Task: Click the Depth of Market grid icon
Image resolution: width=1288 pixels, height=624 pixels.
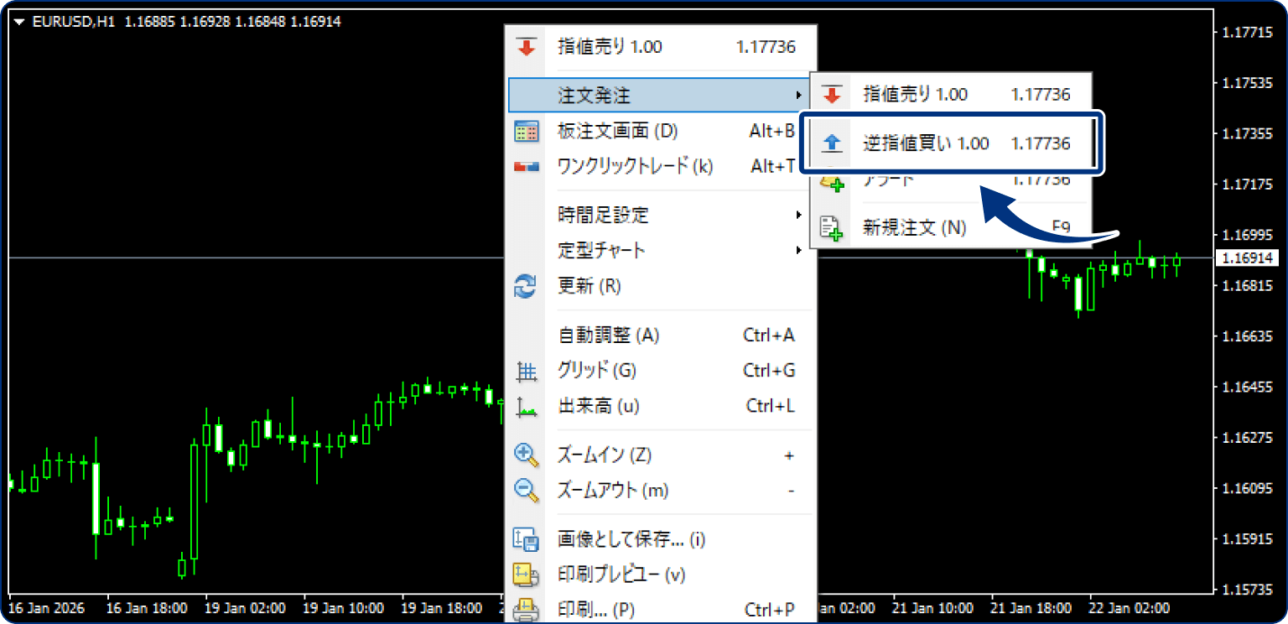Action: [527, 131]
